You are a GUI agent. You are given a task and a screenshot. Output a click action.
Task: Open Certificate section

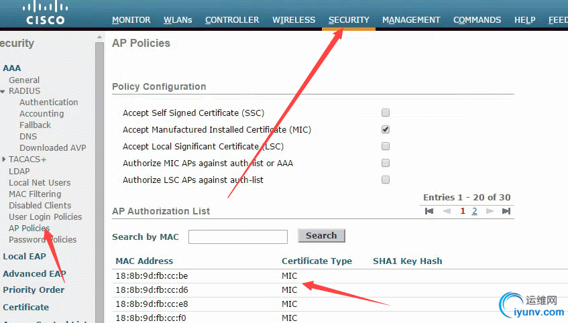coord(26,308)
